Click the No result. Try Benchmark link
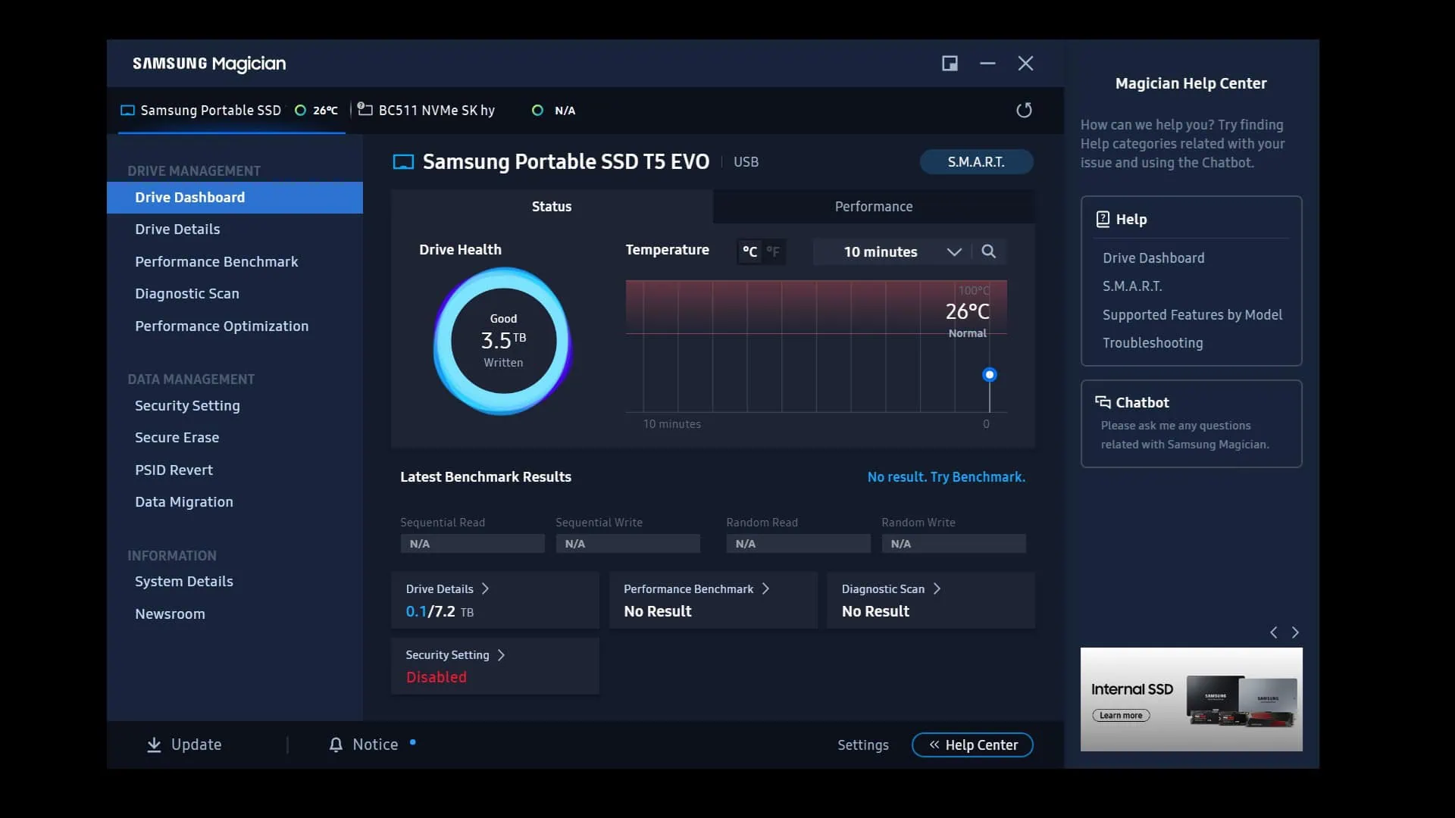Screen dimensions: 1455x818 coord(946,476)
